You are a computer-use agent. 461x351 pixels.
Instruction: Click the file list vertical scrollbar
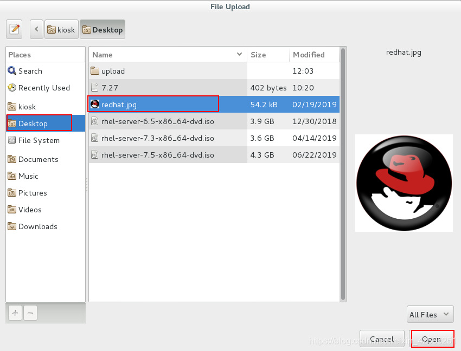click(343, 174)
